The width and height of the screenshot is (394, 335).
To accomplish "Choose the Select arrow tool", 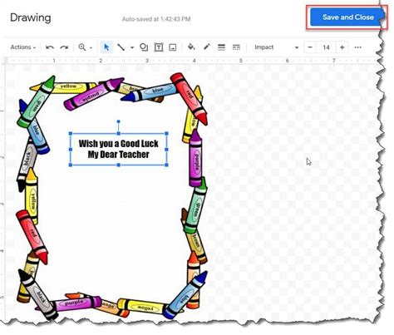I will [x=106, y=47].
